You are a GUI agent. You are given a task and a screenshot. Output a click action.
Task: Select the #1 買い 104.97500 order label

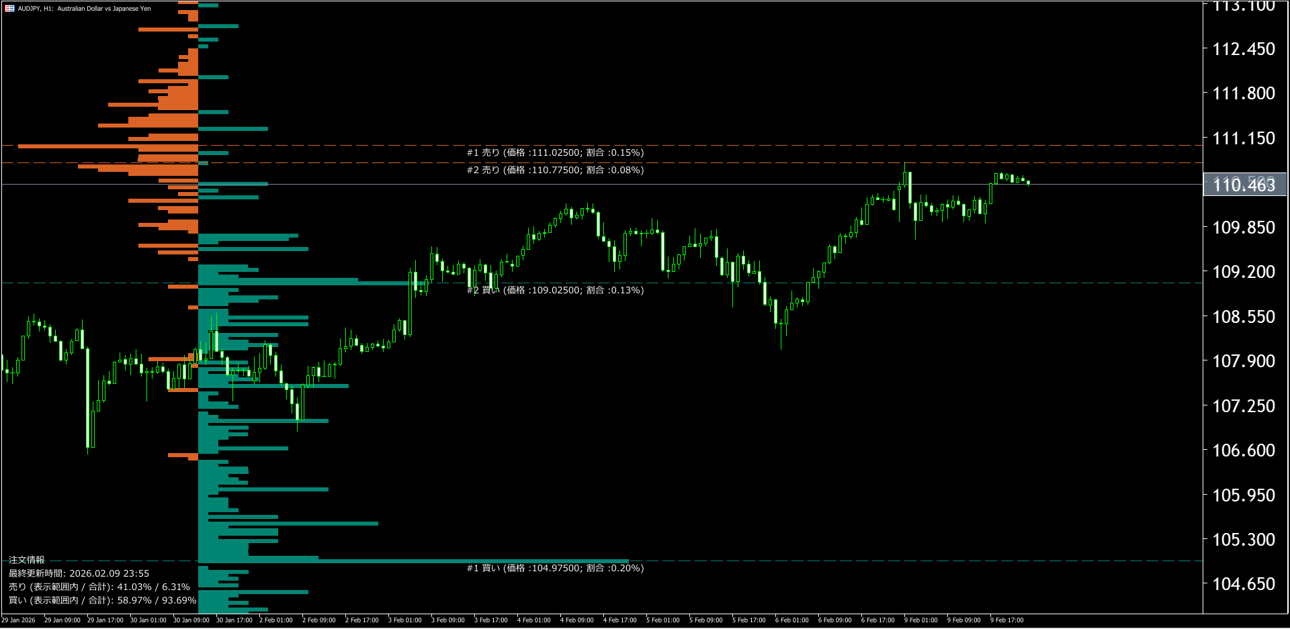tap(555, 569)
